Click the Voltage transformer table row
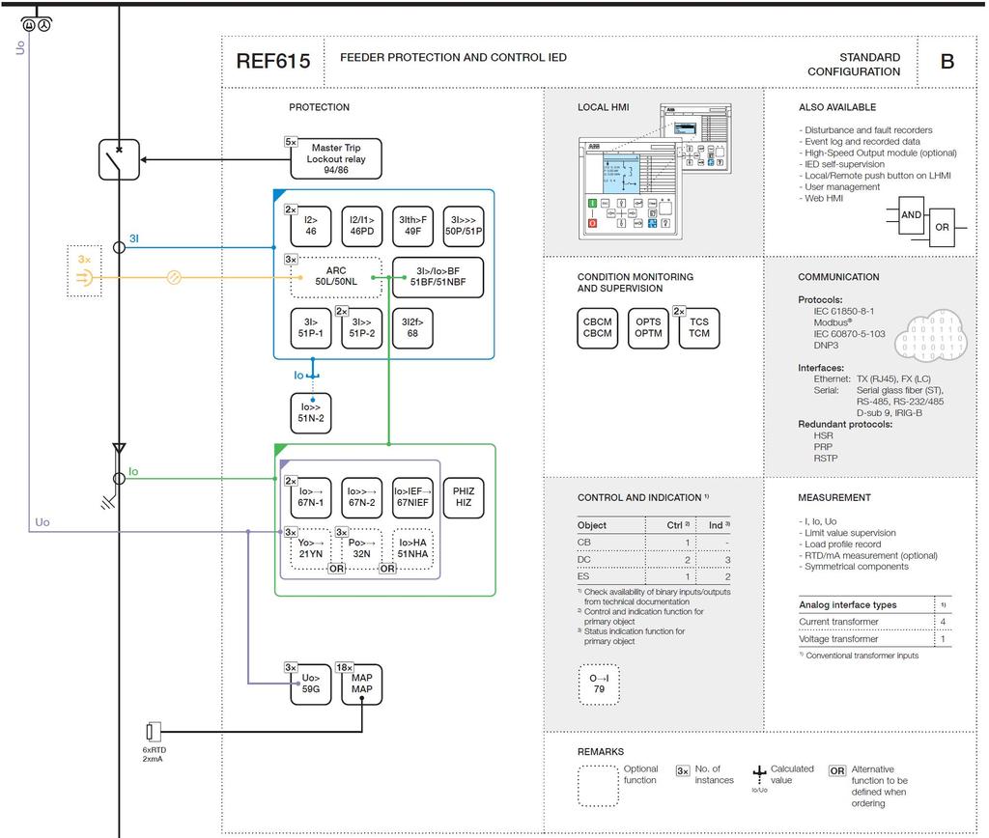 point(875,639)
